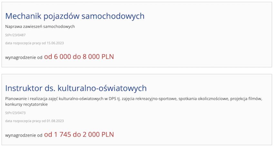Click start date line with 01.08.2023
Viewport: 274px width, 148px height.
[34, 121]
